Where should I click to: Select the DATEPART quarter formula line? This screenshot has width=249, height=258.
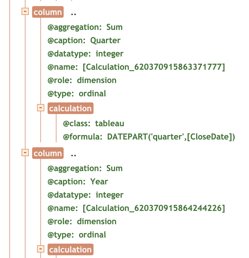tap(149, 137)
